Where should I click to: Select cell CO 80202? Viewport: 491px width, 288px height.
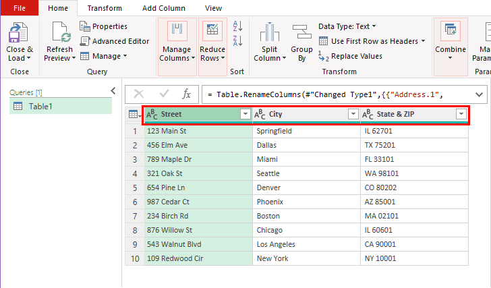pyautogui.click(x=414, y=188)
